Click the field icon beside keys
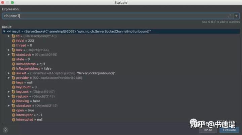 (13, 82)
